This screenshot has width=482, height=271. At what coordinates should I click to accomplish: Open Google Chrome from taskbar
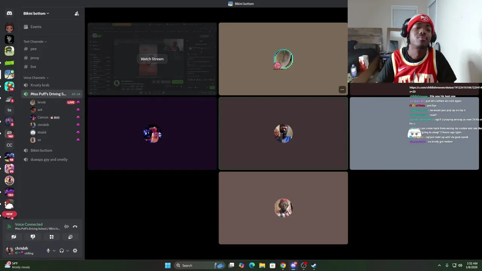pyautogui.click(x=283, y=265)
